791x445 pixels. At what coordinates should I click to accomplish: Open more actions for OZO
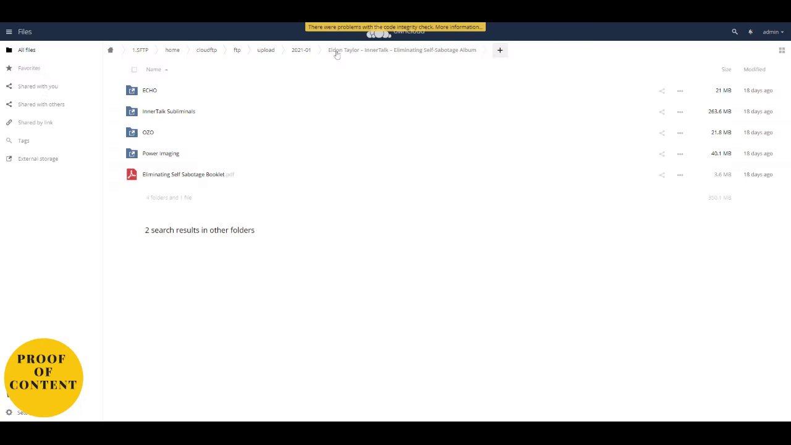[x=680, y=133]
